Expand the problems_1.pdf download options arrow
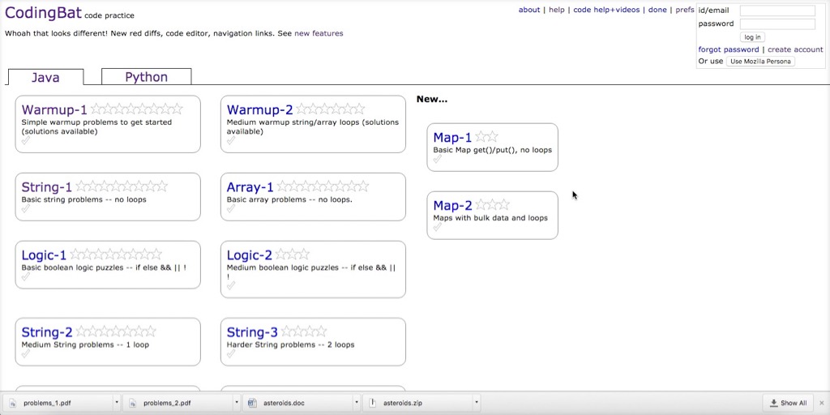Viewport: 830px width, 415px height. tap(117, 403)
